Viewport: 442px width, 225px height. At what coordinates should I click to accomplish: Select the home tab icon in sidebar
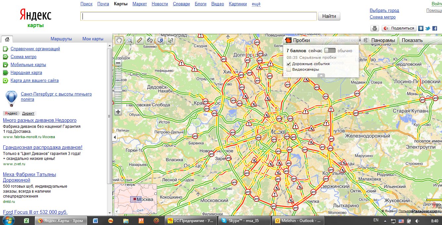tap(7, 39)
